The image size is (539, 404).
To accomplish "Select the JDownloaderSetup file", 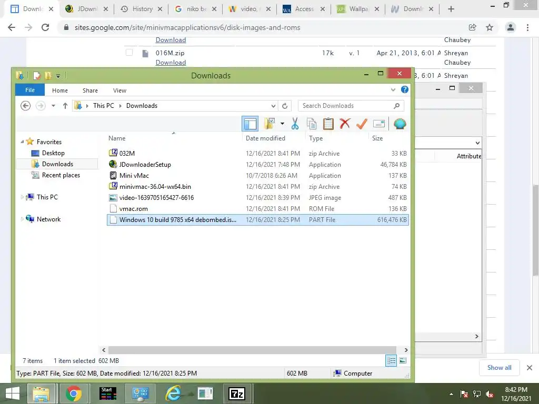I will 258,165.
